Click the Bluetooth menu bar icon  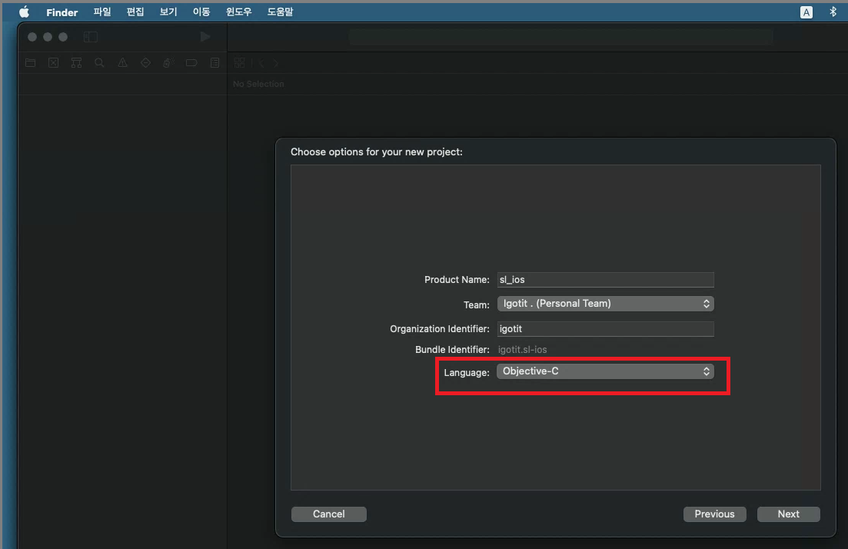pyautogui.click(x=833, y=12)
